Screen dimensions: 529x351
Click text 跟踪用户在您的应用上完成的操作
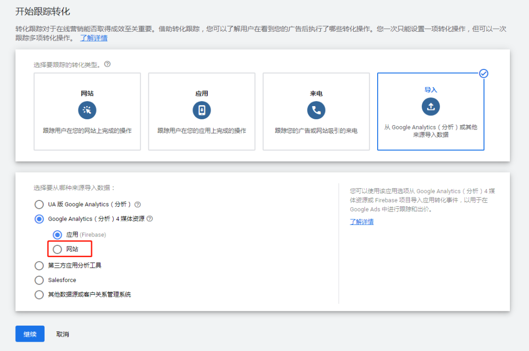click(x=202, y=131)
